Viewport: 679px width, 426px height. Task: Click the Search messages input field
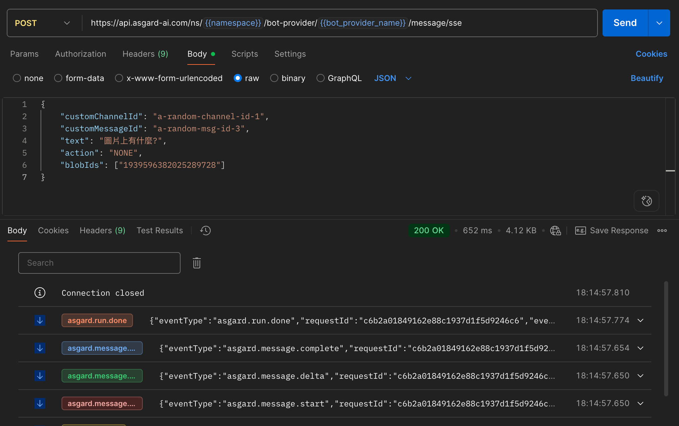[x=99, y=263]
